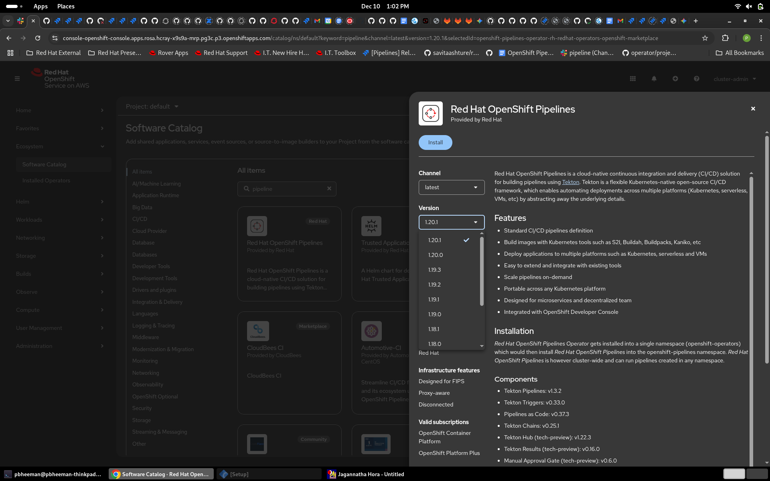Follow the Tekton hyperlink in description

point(570,182)
